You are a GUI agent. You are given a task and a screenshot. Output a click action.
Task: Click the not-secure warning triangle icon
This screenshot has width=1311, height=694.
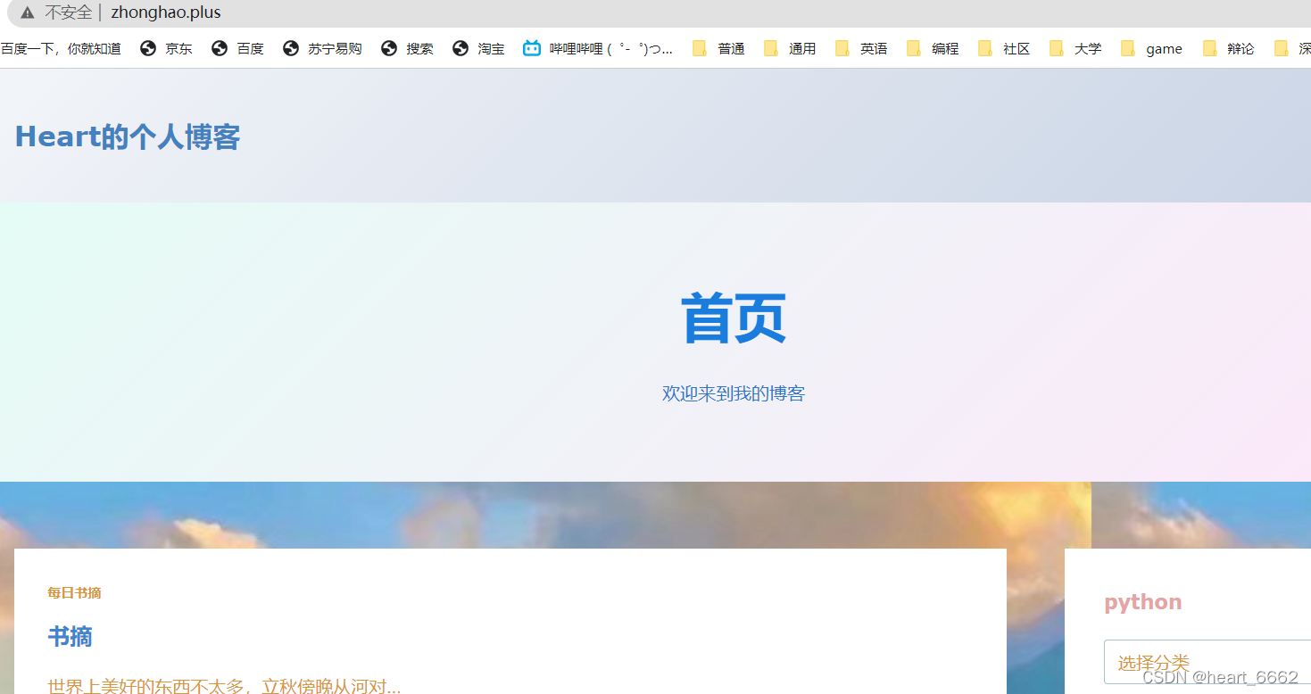point(28,12)
